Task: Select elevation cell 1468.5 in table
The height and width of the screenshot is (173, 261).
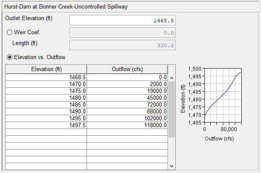Action: (x=46, y=77)
